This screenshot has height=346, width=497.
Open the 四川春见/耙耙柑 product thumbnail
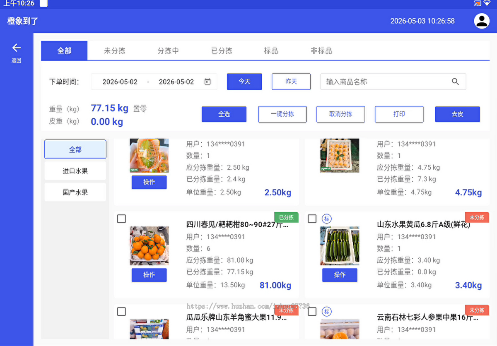coord(149,246)
